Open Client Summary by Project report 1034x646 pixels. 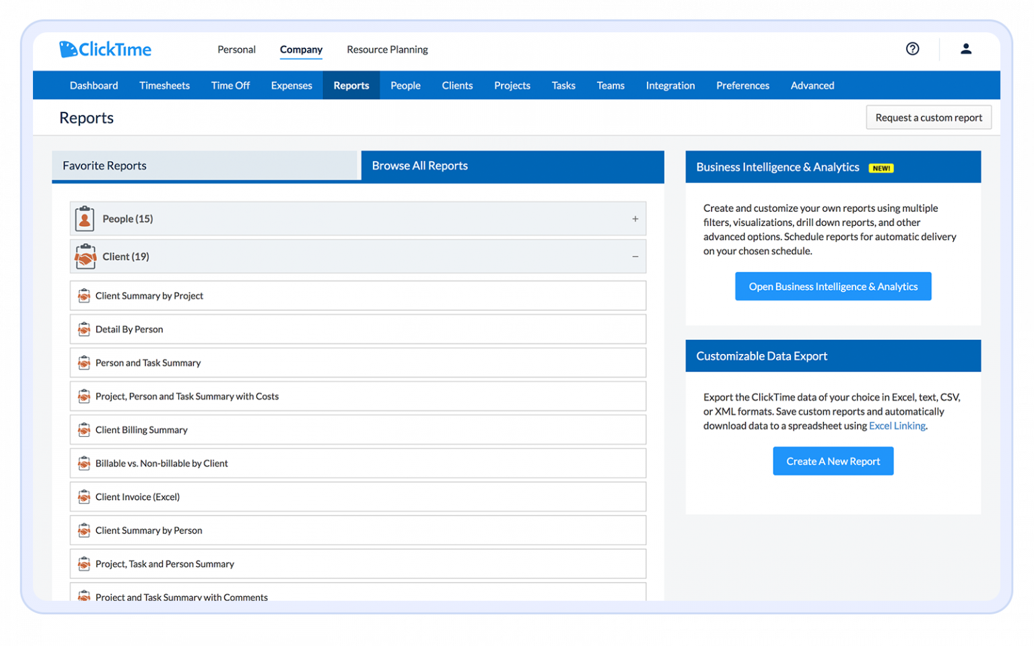pos(357,295)
